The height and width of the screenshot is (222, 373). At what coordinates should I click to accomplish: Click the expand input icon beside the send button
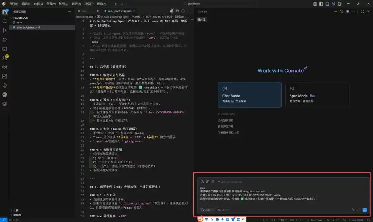coord(359,210)
